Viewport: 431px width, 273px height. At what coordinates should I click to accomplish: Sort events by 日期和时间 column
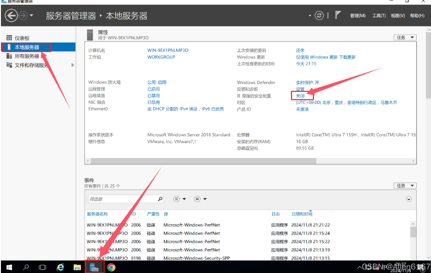[x=302, y=214]
